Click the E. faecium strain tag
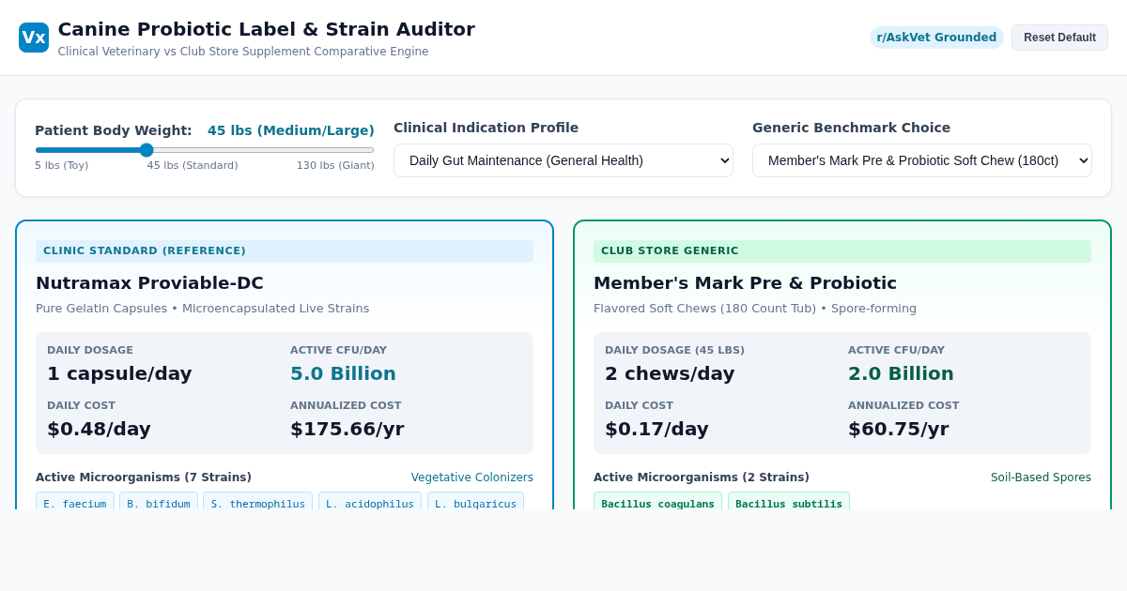Screen dimensions: 1127x591 click(75, 504)
